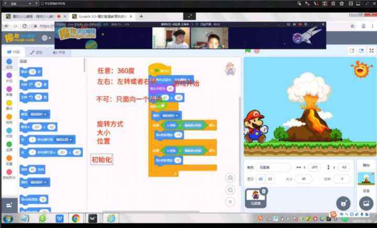Open the blue W app in taskbar

click(59, 219)
